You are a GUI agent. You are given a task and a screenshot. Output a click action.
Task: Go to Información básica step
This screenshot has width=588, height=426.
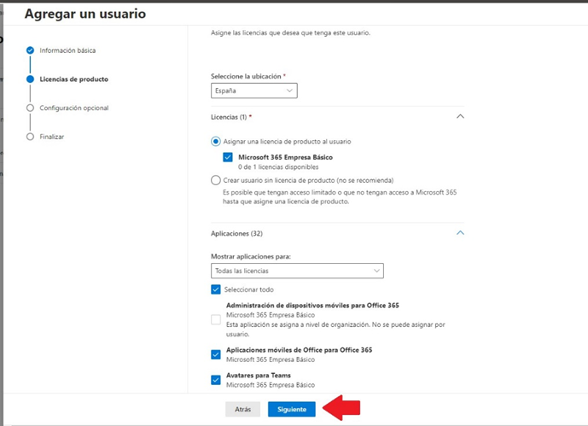tap(67, 50)
